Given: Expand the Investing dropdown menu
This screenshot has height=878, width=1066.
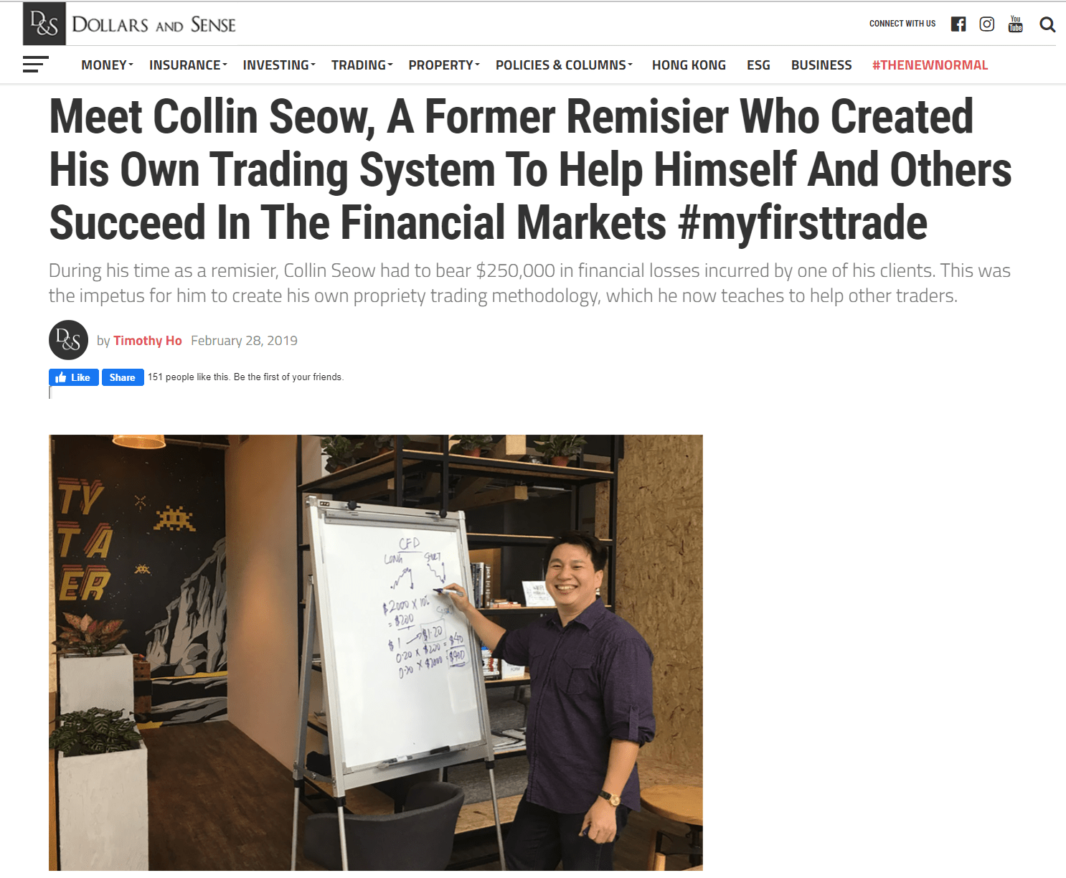Looking at the screenshot, I should pyautogui.click(x=279, y=65).
